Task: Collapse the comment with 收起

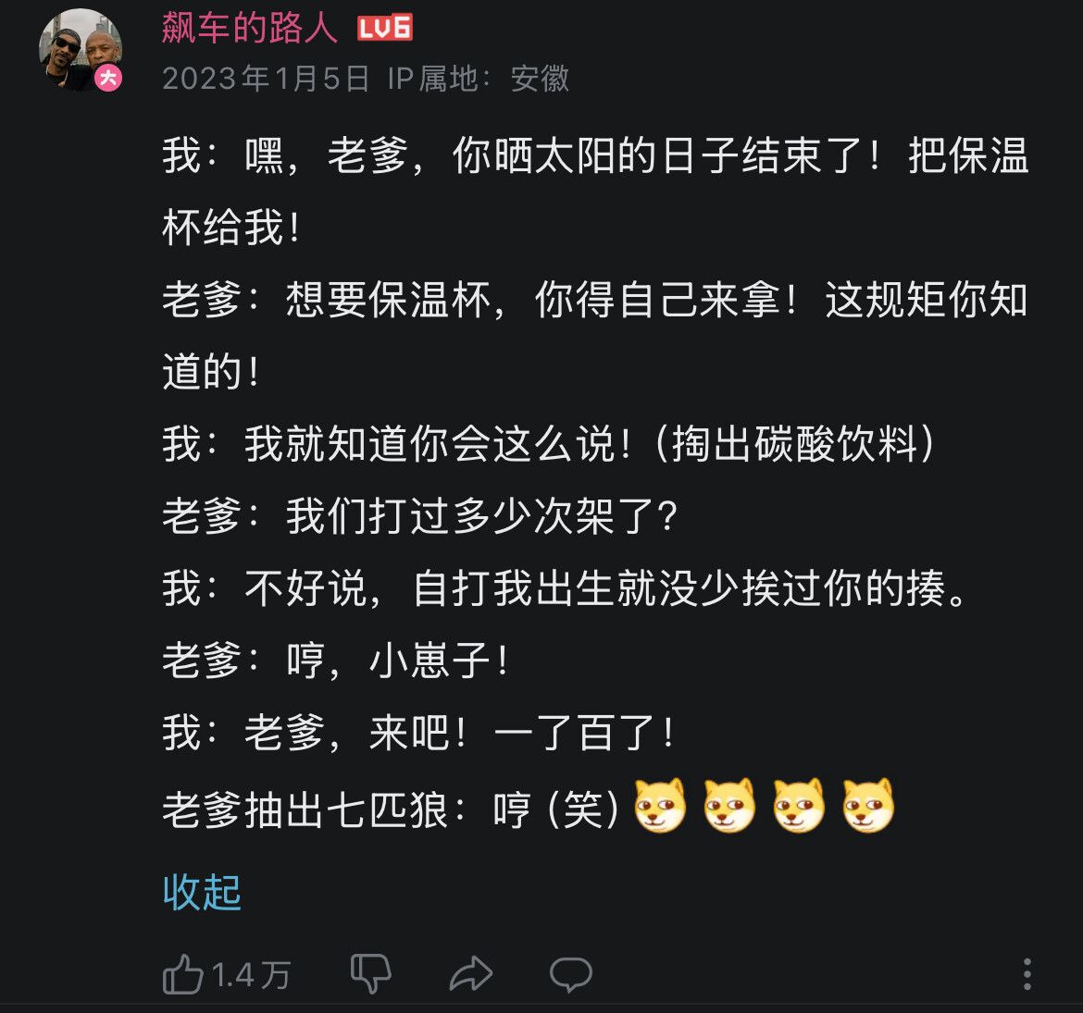Action: coord(202,892)
